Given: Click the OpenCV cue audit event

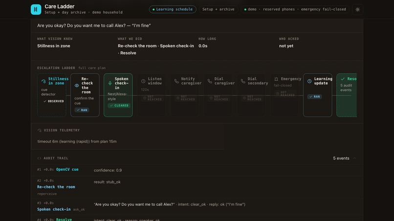Looking at the screenshot, I should (67, 170).
